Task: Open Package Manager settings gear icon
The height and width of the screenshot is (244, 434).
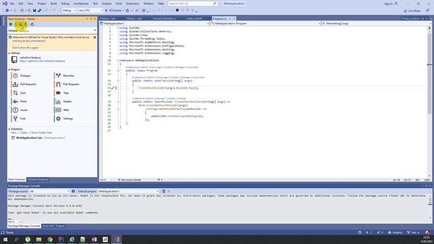Action: point(73,191)
